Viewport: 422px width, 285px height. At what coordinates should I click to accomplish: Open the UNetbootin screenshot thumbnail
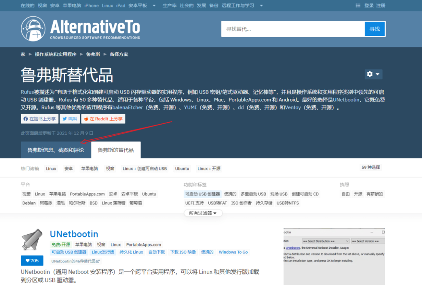point(334,256)
